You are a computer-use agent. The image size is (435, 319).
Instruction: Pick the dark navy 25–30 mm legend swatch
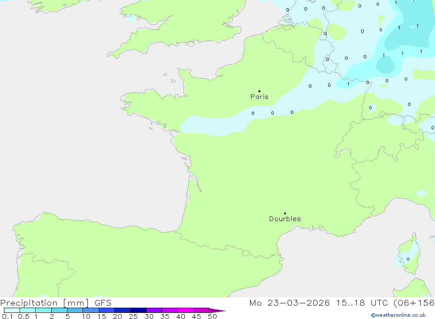(138, 310)
